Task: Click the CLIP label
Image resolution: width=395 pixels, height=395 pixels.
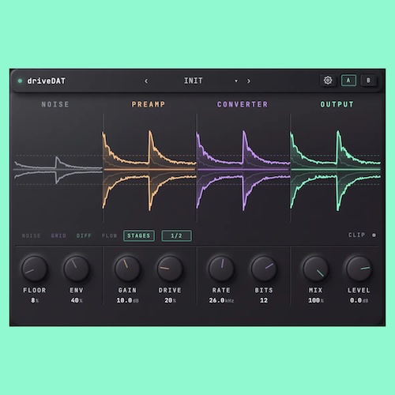Action: 356,235
